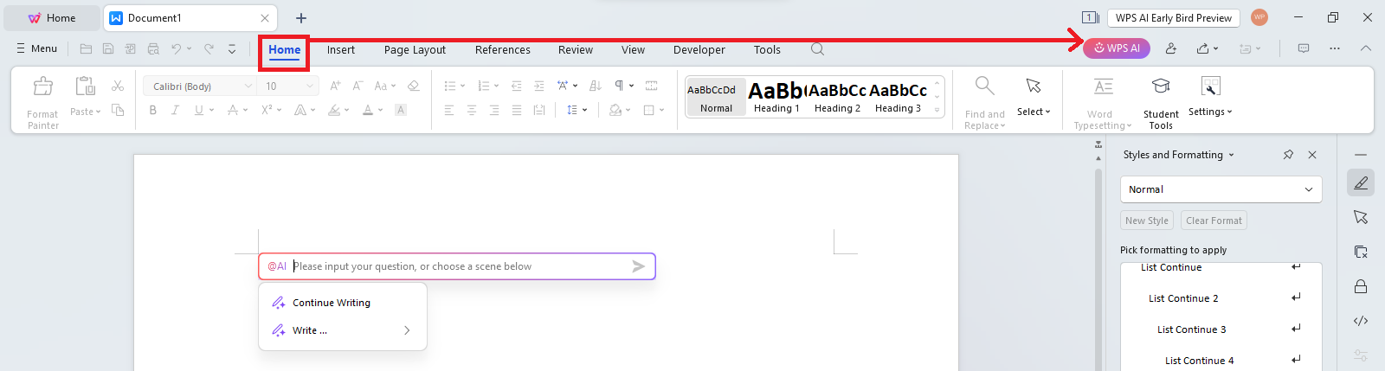Click the Format Painter brush icon
The height and width of the screenshot is (371, 1385).
pyautogui.click(x=42, y=86)
